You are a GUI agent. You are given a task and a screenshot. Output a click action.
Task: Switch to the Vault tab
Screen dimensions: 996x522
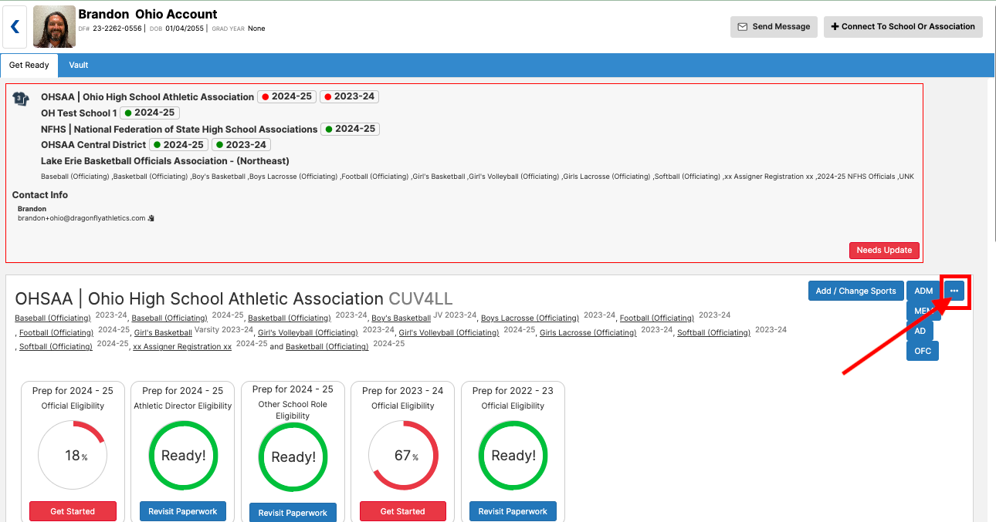click(79, 66)
